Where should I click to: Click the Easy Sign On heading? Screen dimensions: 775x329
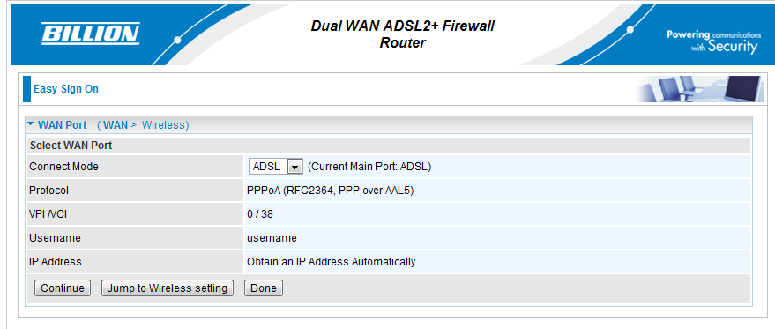[66, 89]
